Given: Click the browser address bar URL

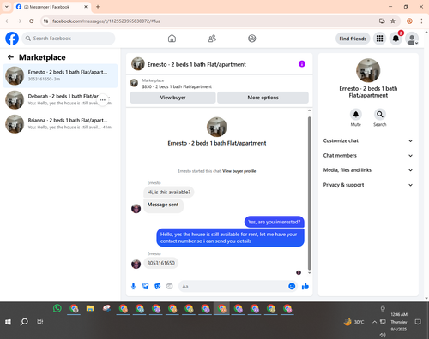Looking at the screenshot, I should point(106,21).
